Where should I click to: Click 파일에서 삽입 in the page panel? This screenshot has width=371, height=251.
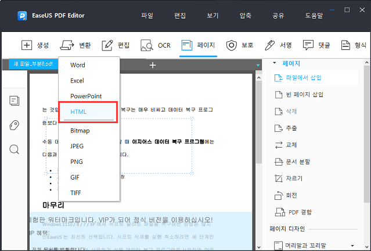303,77
